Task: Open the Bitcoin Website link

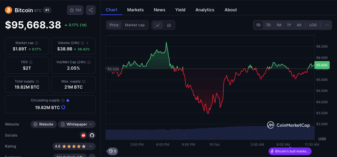Action: pyautogui.click(x=44, y=124)
